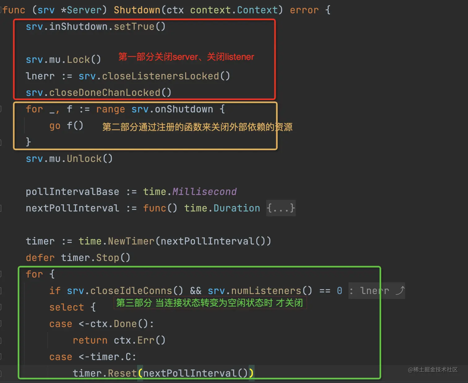
Task: Click the select keyword
Action: pos(67,307)
